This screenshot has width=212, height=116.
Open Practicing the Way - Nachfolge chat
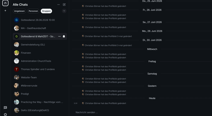pyautogui.click(x=40, y=102)
